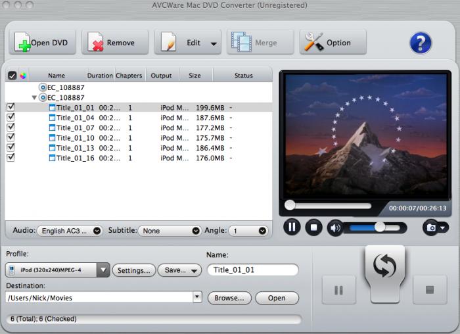Open the Option tools button
Viewport: 460px width, 334px height.
click(333, 42)
